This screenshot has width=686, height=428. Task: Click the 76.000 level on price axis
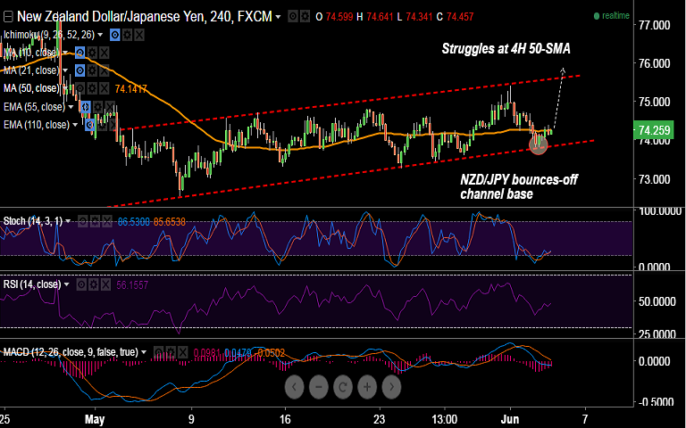coord(654,64)
